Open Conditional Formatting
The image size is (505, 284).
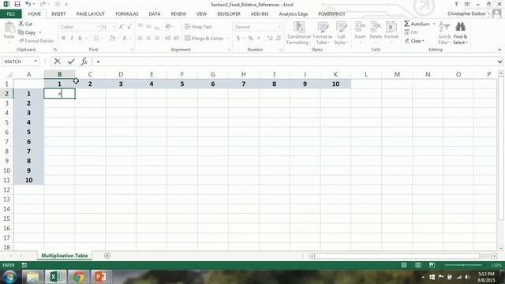[x=298, y=33]
